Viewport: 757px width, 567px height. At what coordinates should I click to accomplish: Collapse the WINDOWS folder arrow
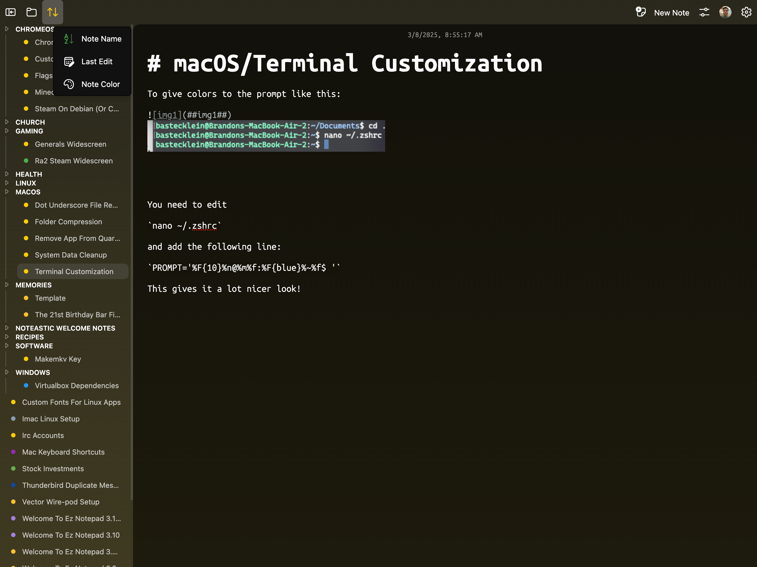[x=6, y=372]
